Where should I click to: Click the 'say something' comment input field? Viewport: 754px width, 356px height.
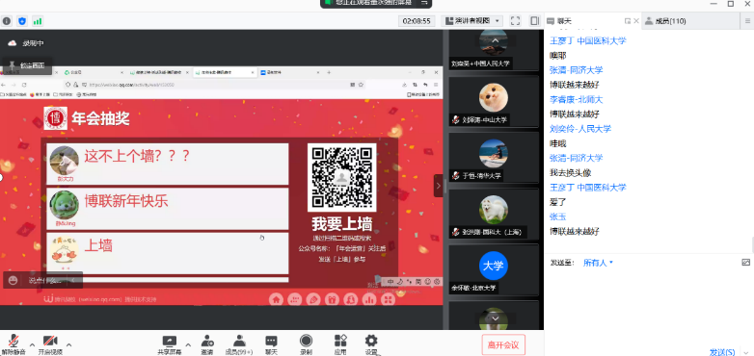click(46, 280)
